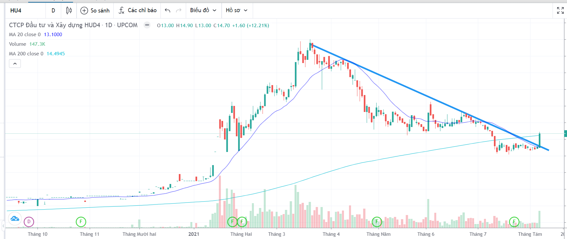567x239 pixels.
Task: Click the MA 200 close indicator label
Action: pyautogui.click(x=26, y=54)
